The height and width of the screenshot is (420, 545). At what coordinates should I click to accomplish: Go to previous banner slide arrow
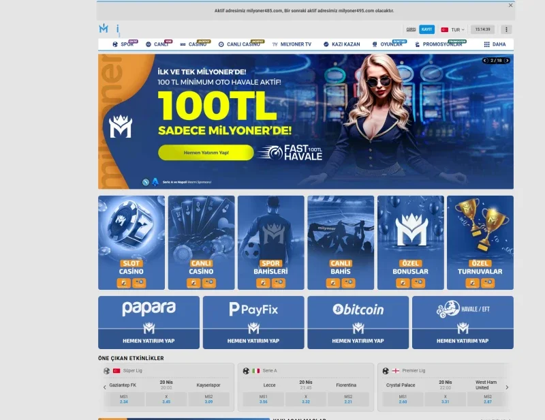click(x=485, y=61)
